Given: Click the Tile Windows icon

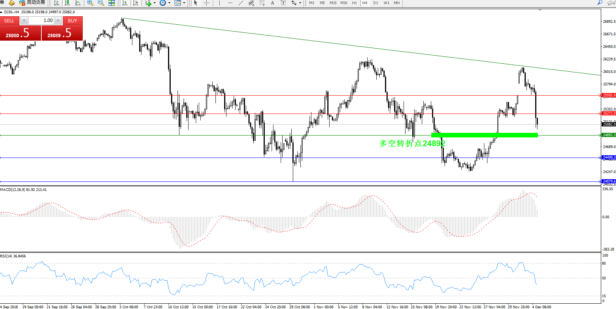Looking at the screenshot, I should click(x=112, y=3).
